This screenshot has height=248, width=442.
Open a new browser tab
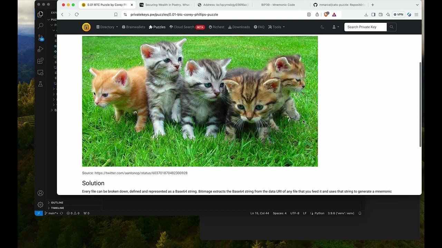373,5
